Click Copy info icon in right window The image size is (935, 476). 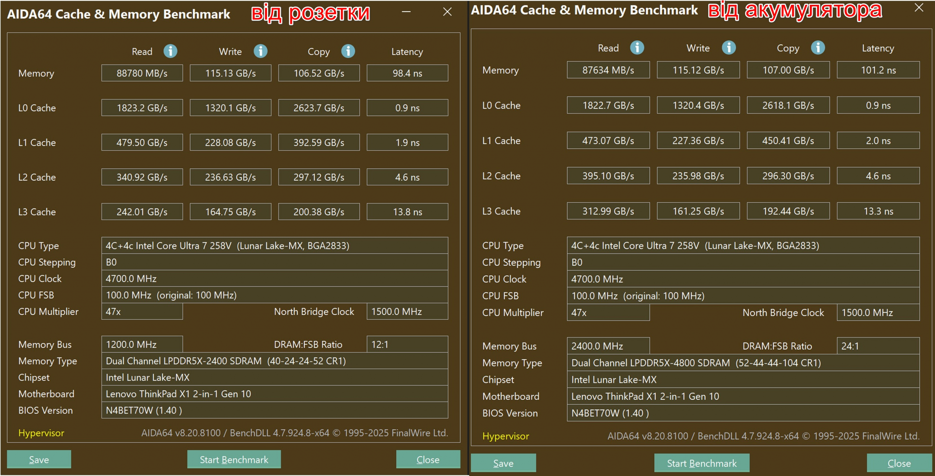click(x=818, y=47)
